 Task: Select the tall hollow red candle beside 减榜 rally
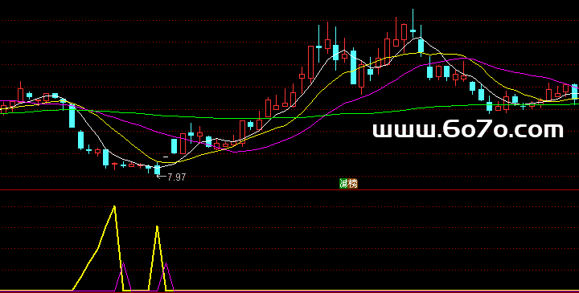(310, 63)
